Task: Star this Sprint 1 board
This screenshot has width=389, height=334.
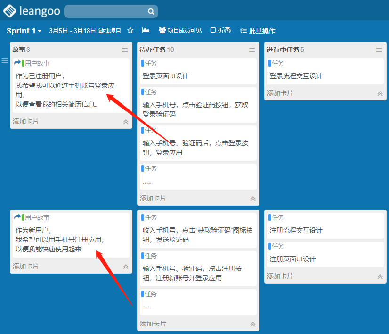Action: pos(130,30)
